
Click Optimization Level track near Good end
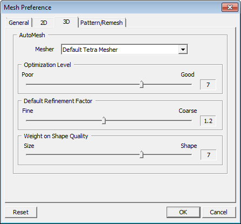185,84
